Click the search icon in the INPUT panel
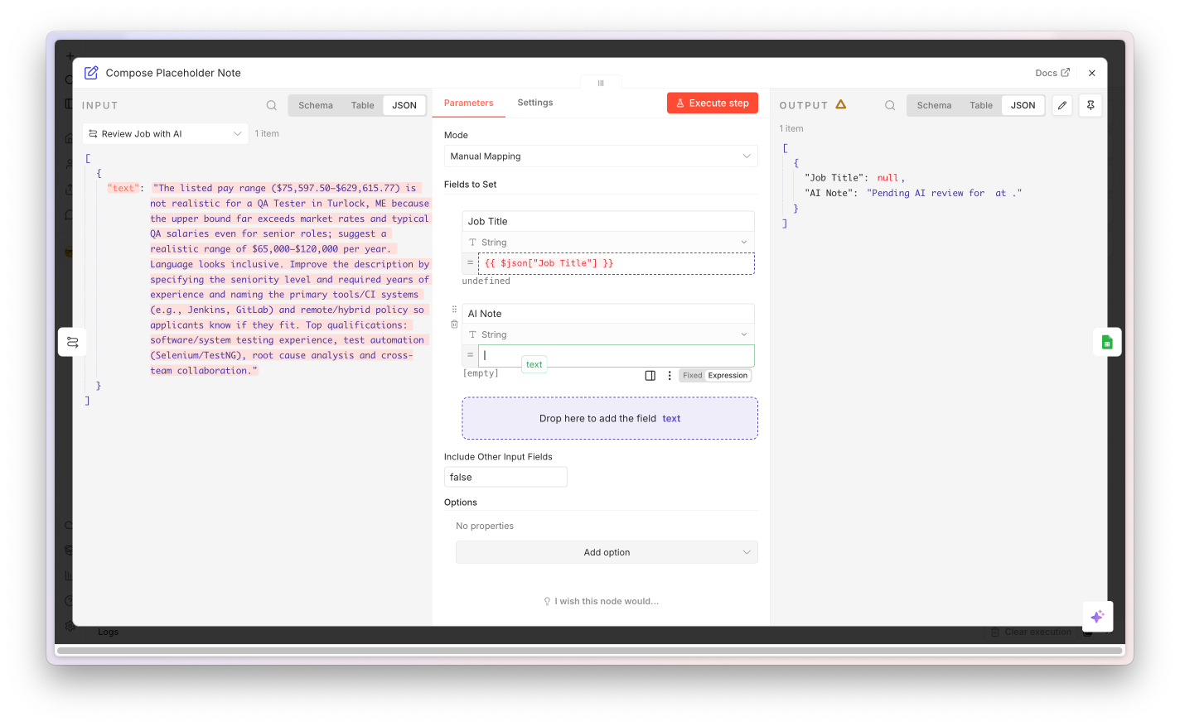Viewport: 1180px width, 726px height. tap(272, 105)
